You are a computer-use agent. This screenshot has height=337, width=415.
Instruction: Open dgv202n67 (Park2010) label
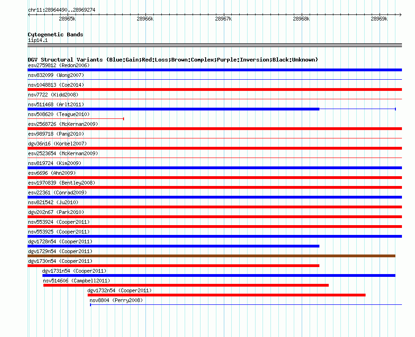pos(56,212)
